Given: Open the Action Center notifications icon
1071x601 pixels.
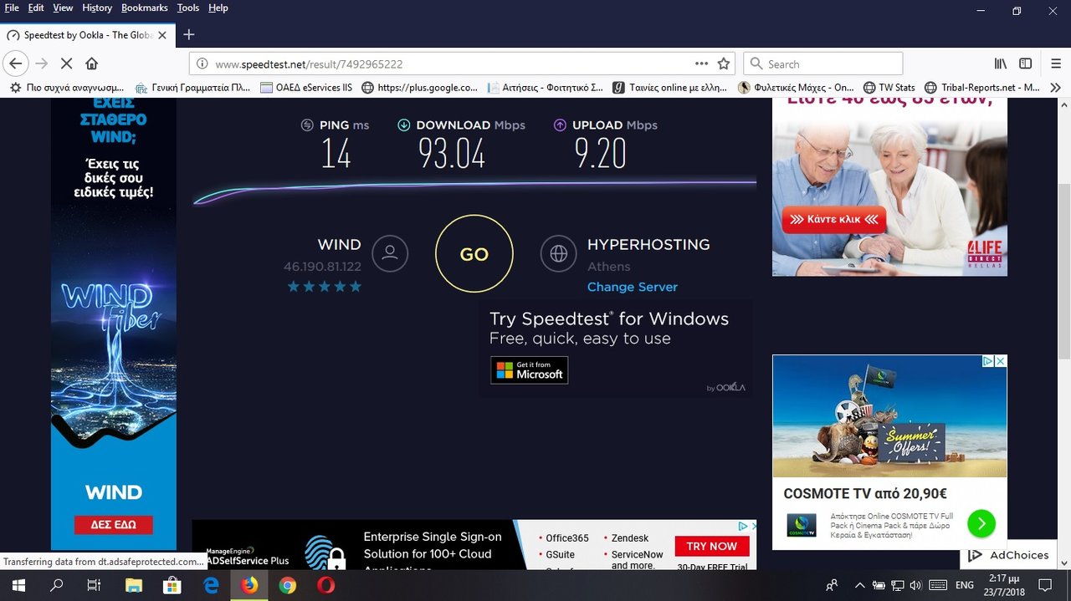Looking at the screenshot, I should [x=1045, y=585].
